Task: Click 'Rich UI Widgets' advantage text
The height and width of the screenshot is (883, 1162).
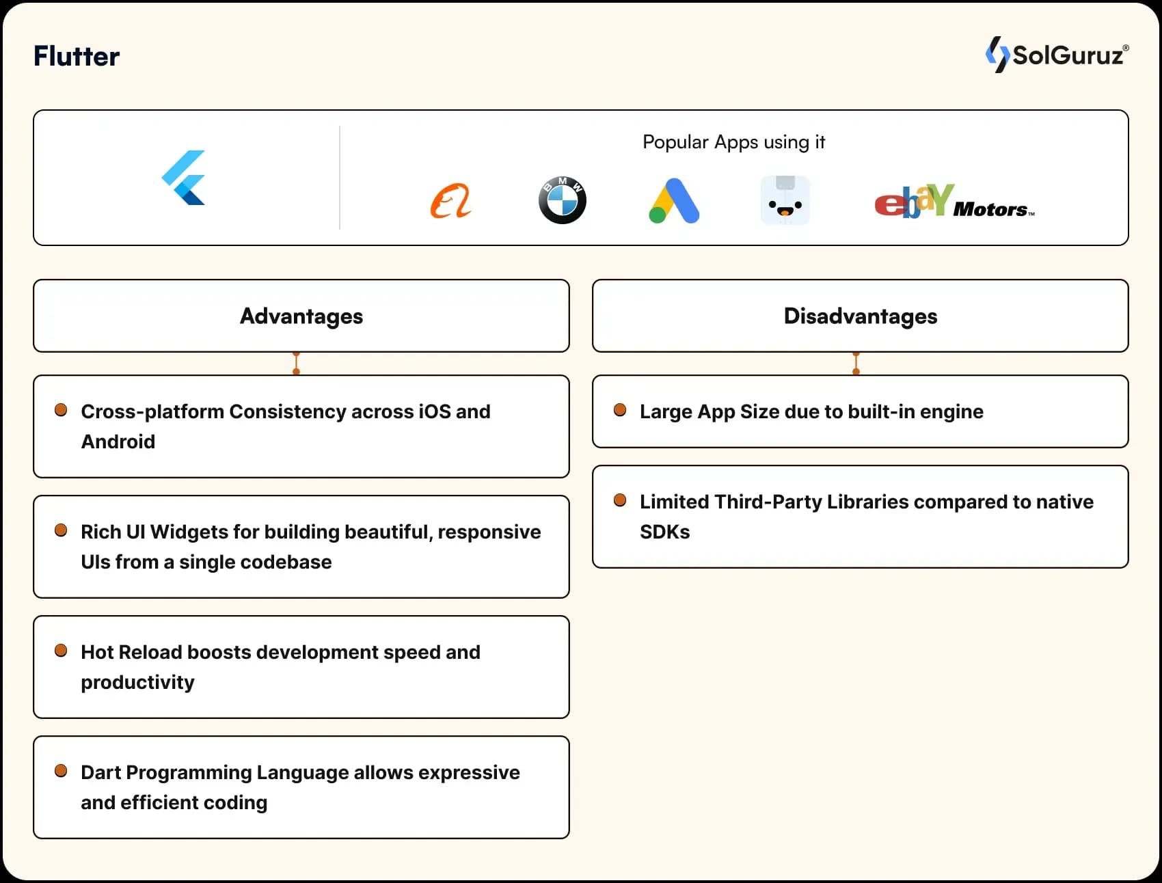Action: point(311,547)
